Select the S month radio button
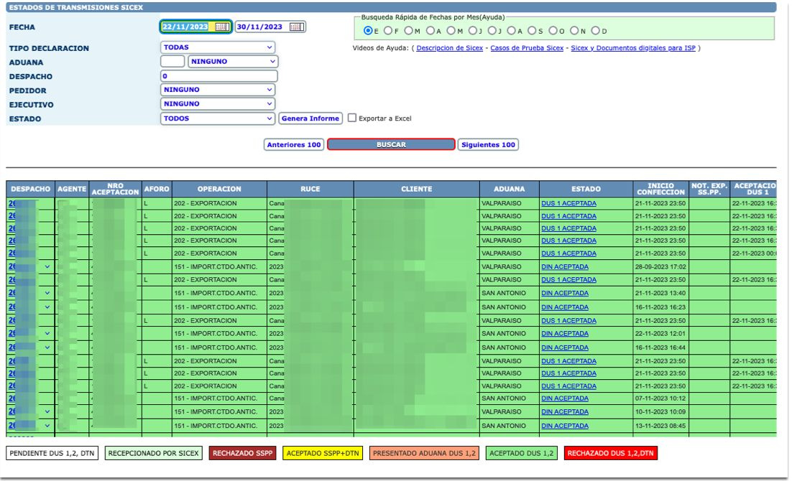This screenshot has width=792, height=481. (532, 31)
